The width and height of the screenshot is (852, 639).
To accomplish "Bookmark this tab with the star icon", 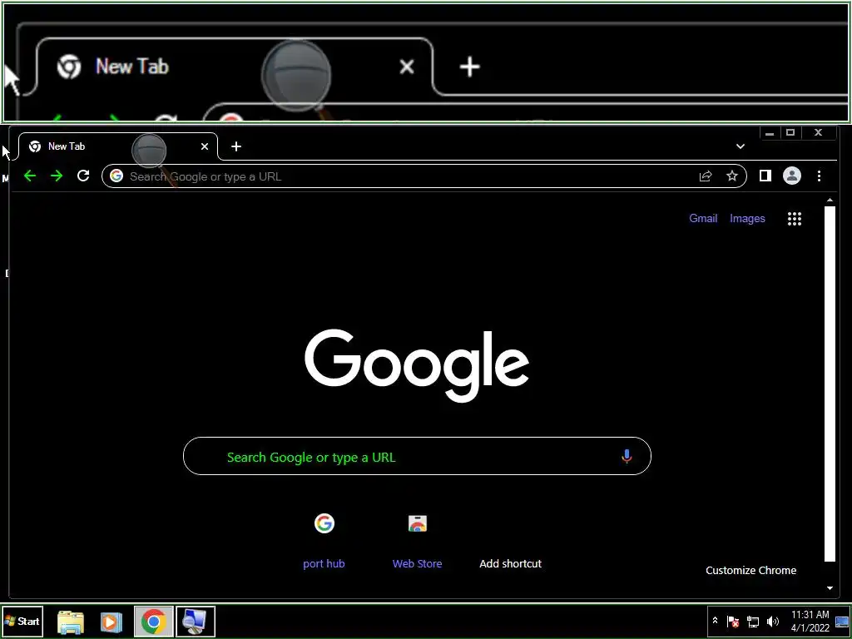I will coord(732,176).
